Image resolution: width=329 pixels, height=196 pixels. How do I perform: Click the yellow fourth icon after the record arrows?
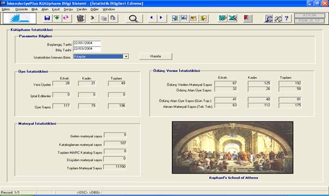coord(203,18)
